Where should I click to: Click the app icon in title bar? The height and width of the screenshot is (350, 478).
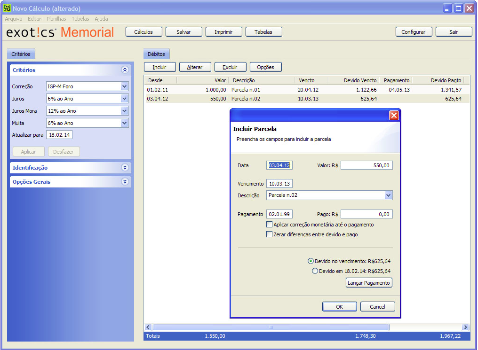[7, 8]
